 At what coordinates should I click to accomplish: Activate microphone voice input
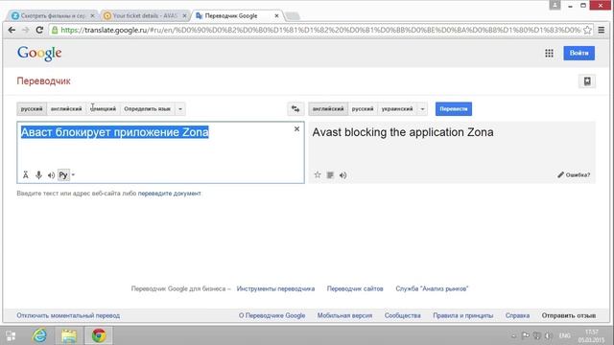[x=38, y=174]
